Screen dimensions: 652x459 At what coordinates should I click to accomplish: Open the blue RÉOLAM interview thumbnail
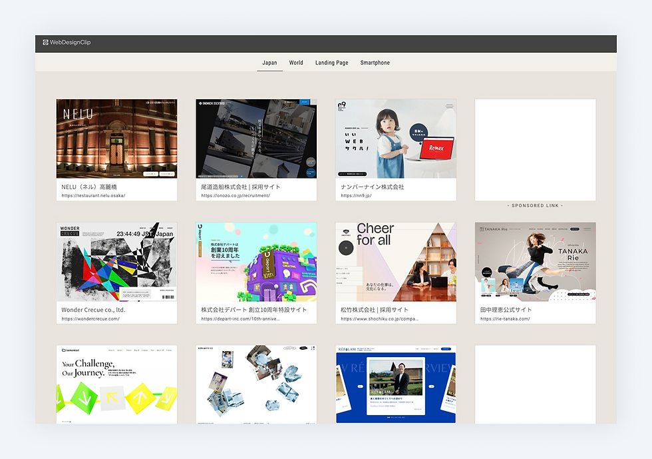click(x=396, y=384)
